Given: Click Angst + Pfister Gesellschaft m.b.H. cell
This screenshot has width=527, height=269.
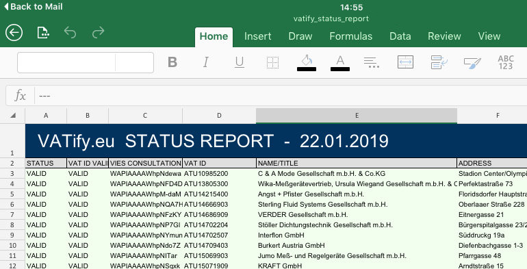Looking at the screenshot, I should coord(357,194).
